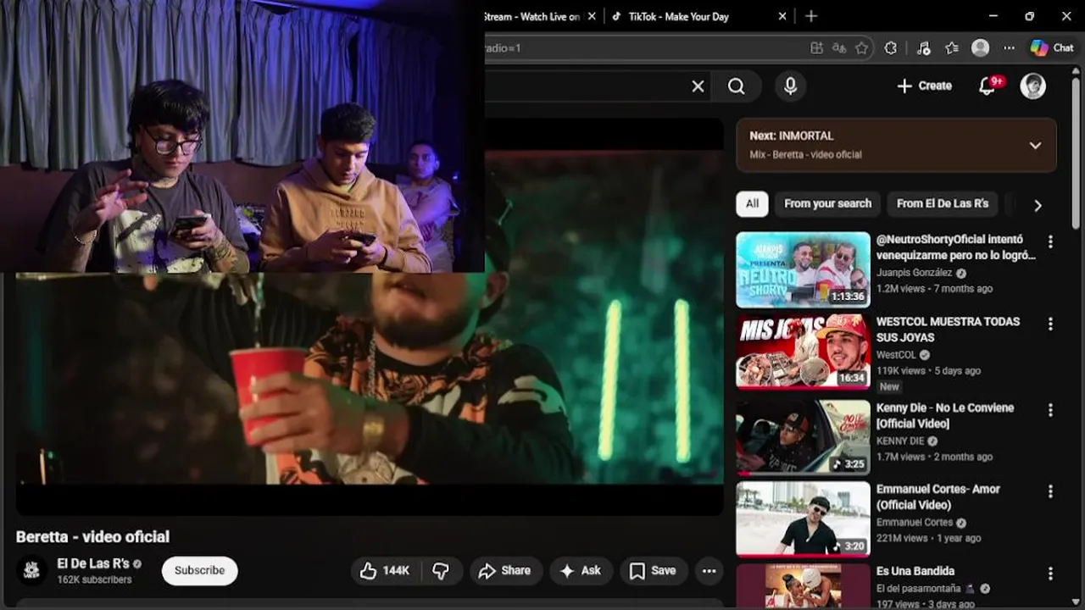Click the browser address bar
Viewport: 1085px width, 610px height.
point(644,48)
